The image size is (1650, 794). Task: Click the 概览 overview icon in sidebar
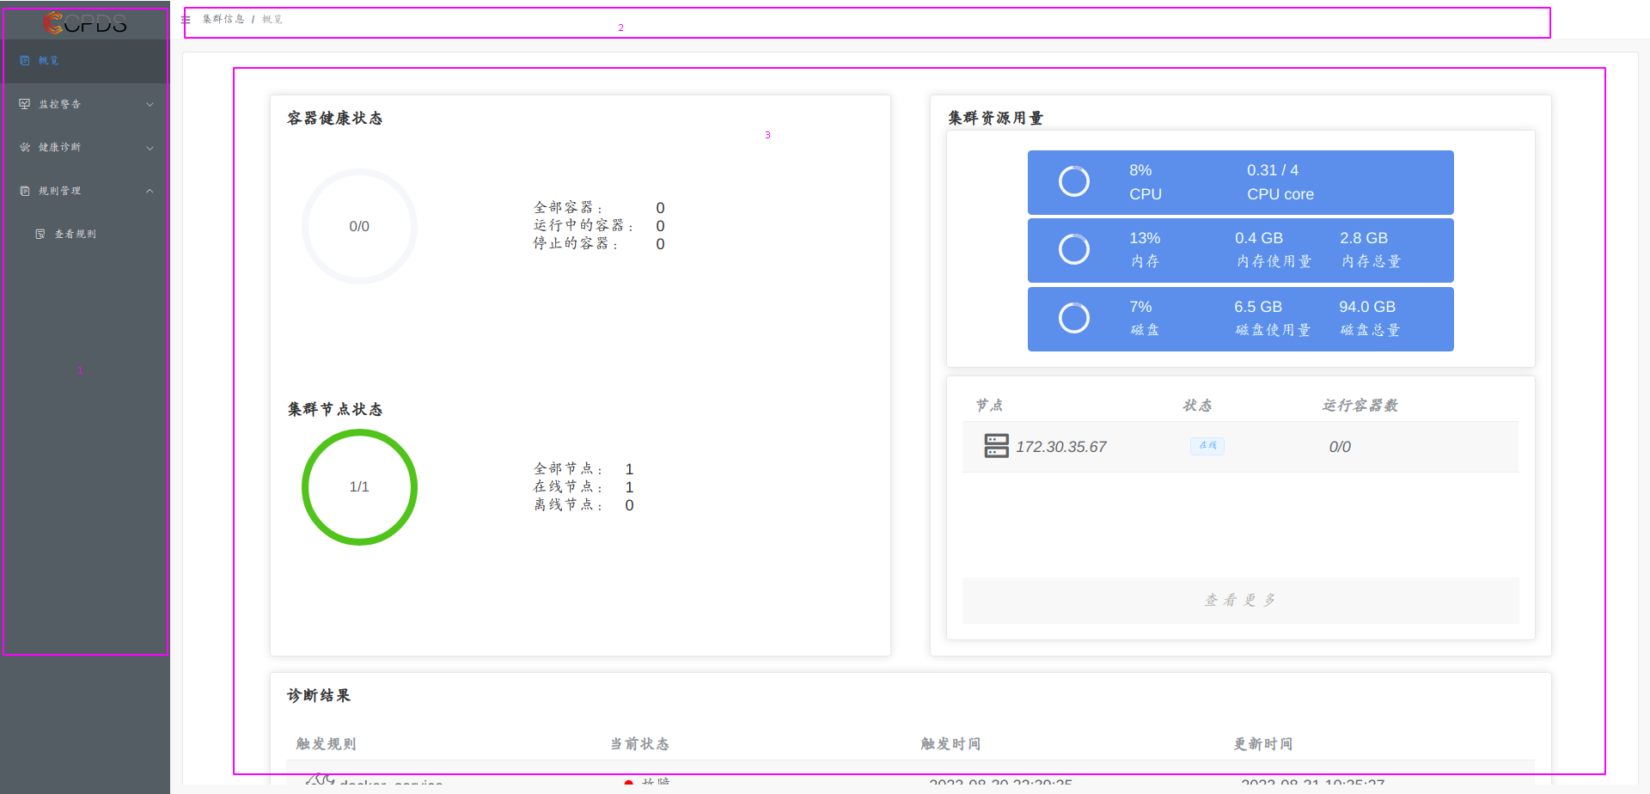(x=25, y=61)
